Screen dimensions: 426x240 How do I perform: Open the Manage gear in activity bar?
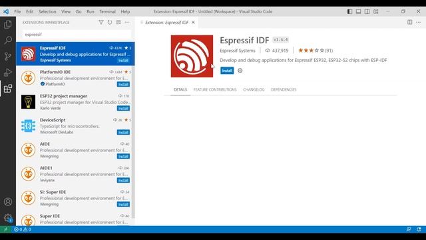click(x=8, y=218)
